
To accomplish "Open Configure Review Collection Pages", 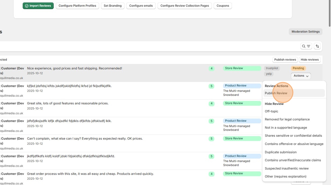I will (x=184, y=6).
